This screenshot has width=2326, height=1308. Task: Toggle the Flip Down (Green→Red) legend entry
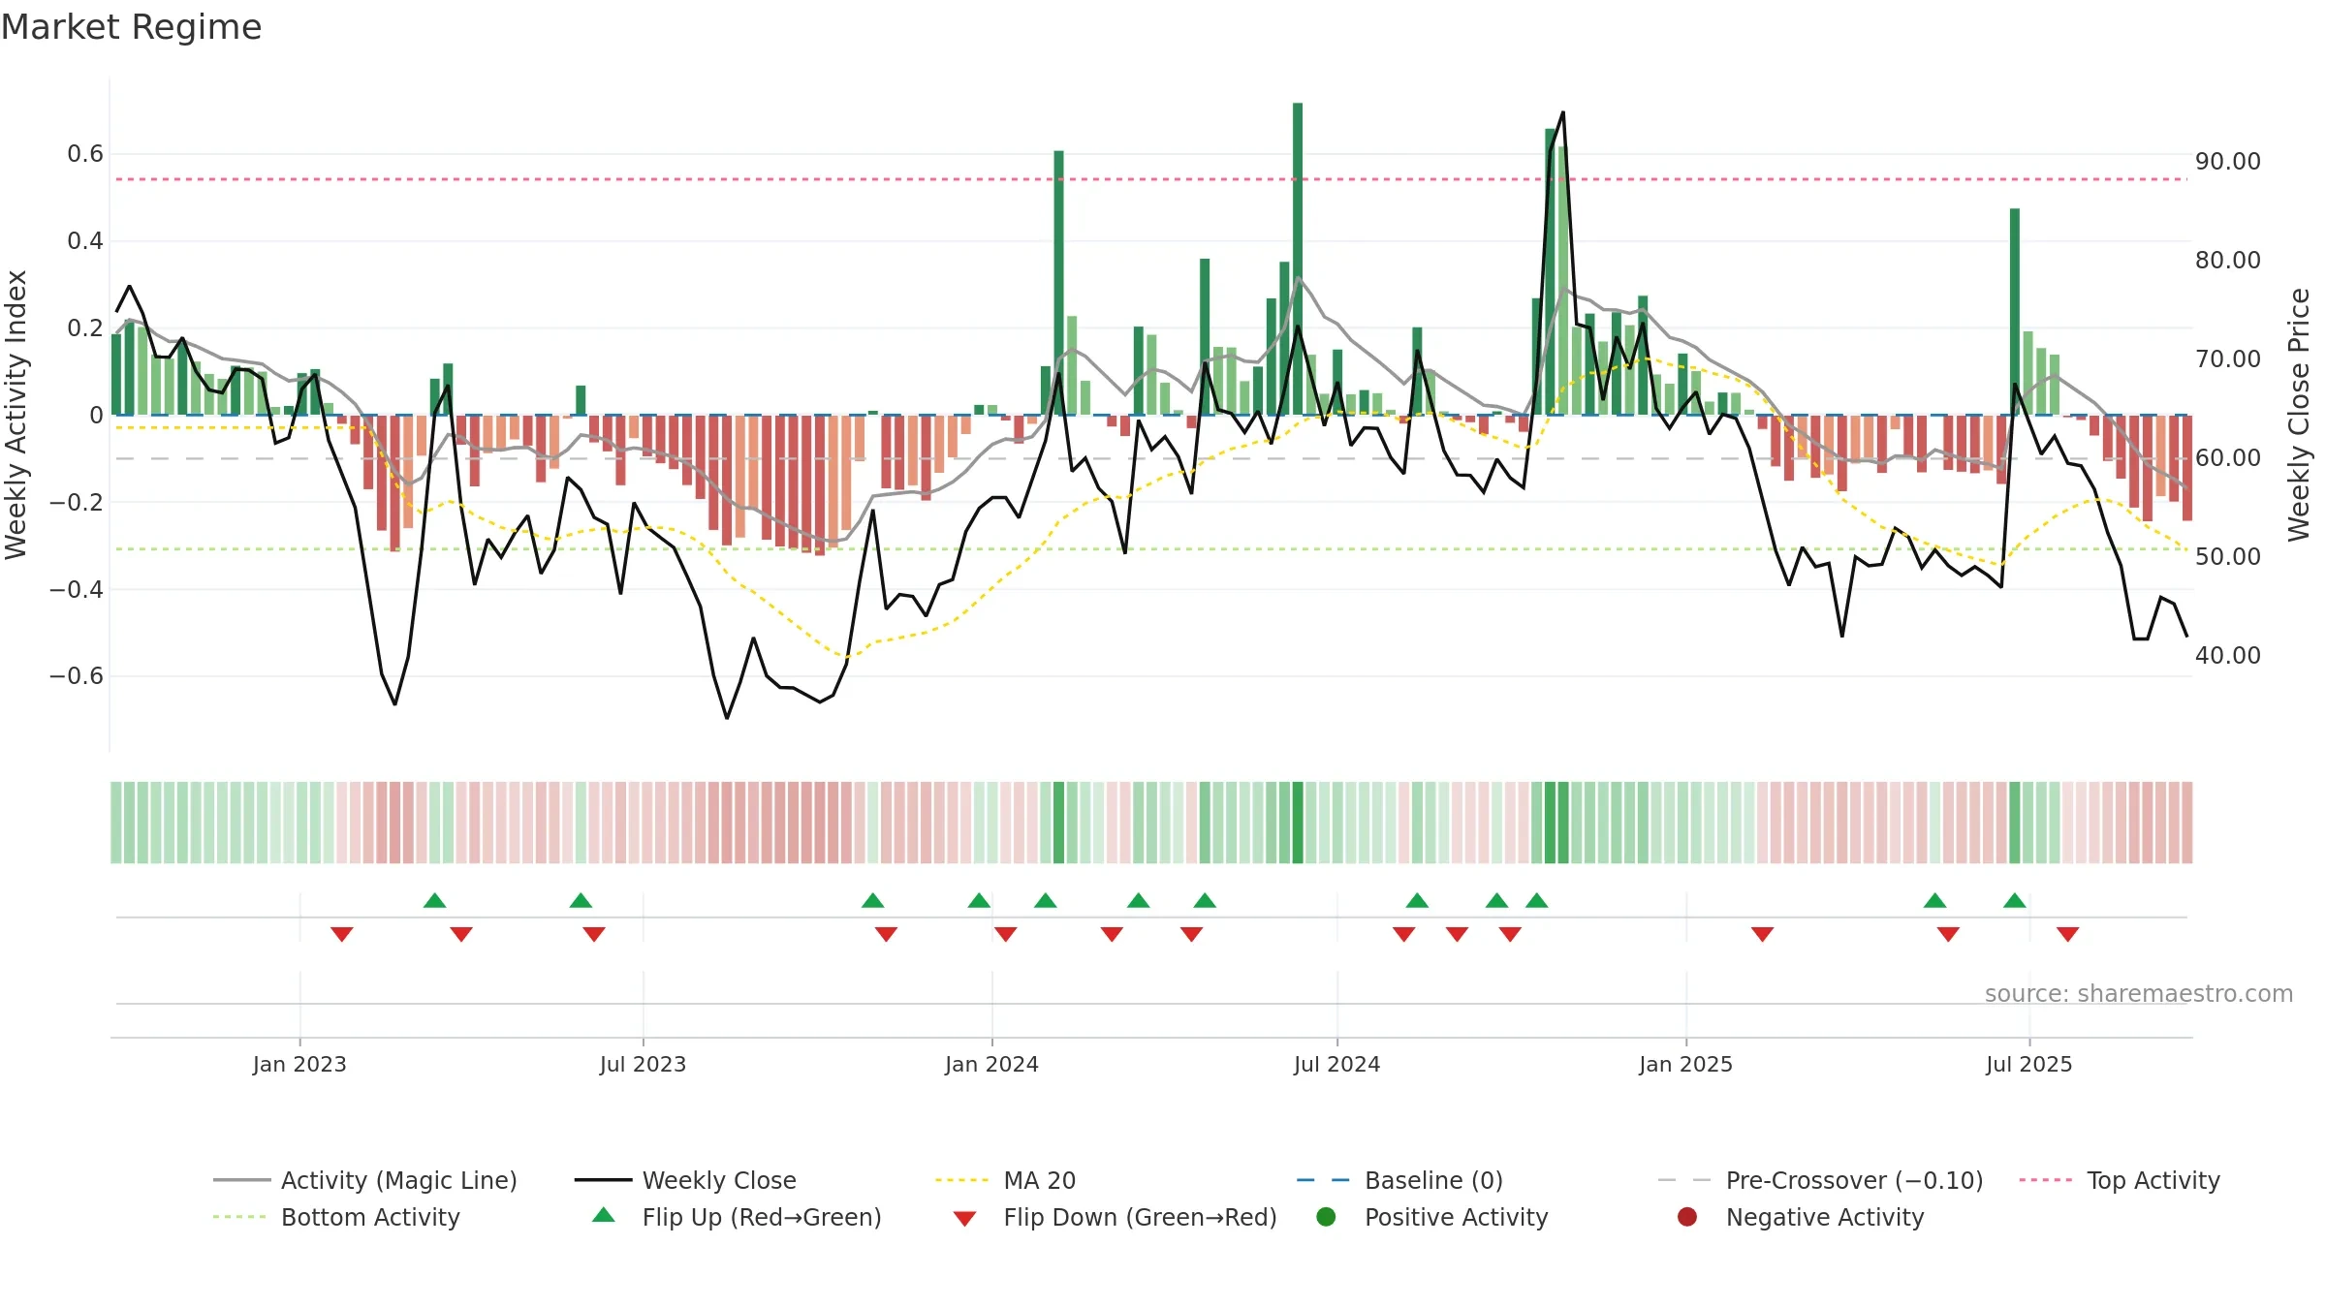pyautogui.click(x=1115, y=1217)
